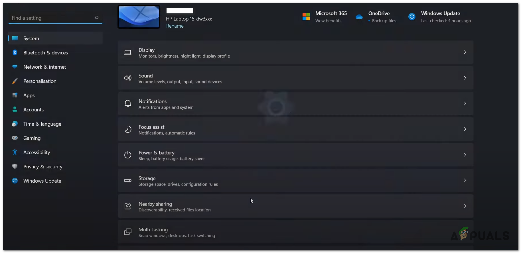Click 'Storage space, drives, configuration rules' text

[178, 184]
